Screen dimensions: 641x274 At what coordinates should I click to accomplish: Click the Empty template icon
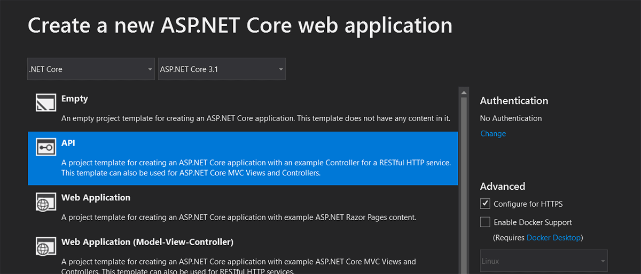pos(46,102)
